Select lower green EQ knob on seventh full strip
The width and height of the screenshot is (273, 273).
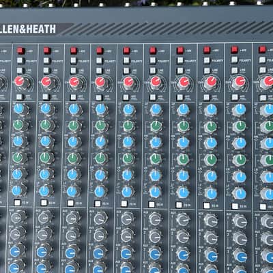point(183,159)
